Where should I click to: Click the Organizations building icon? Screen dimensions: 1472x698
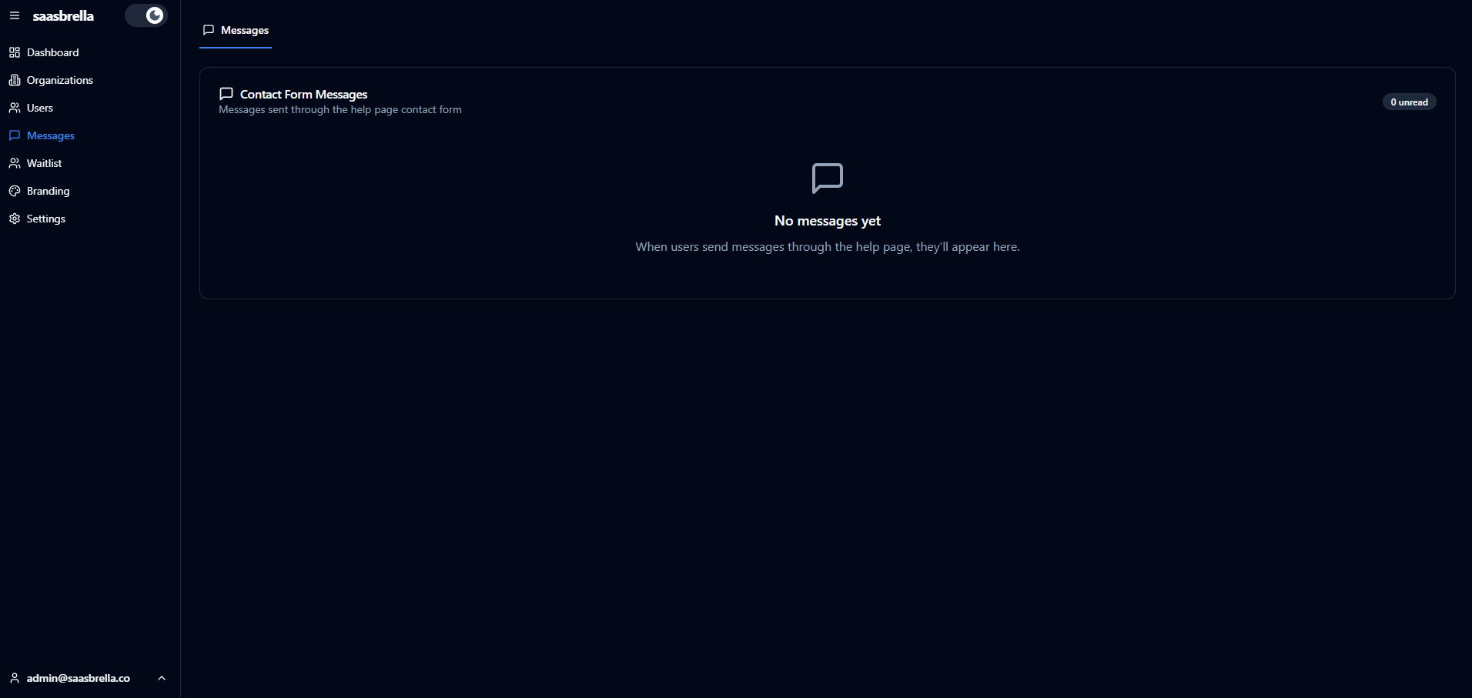click(15, 80)
